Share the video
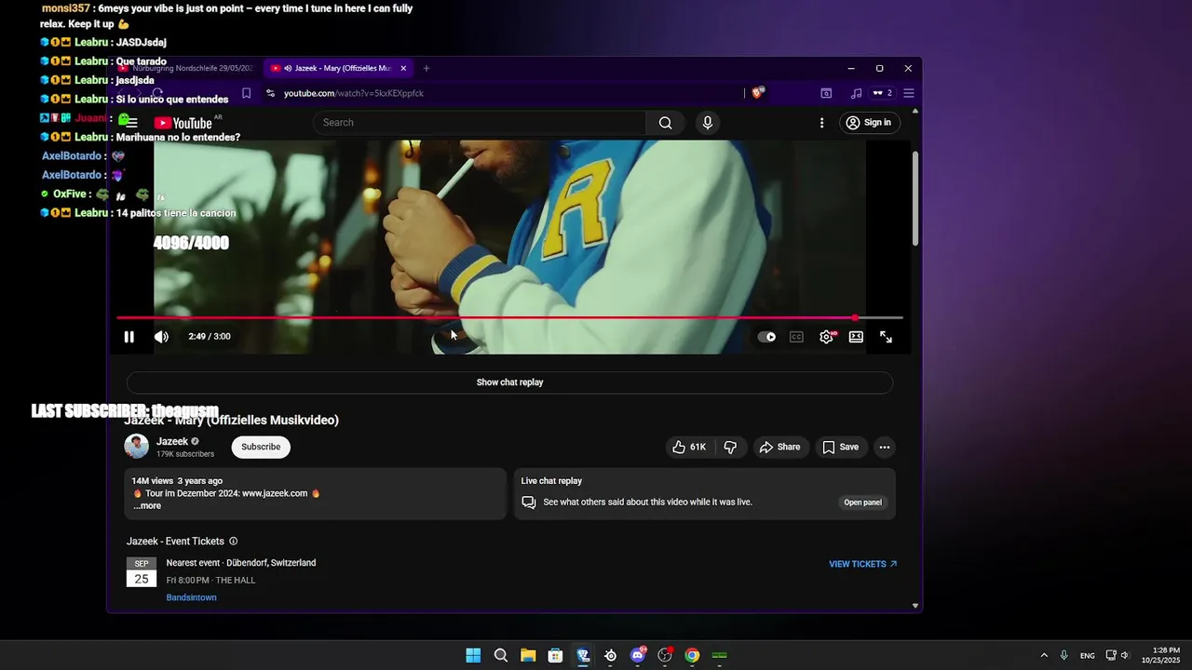The height and width of the screenshot is (670, 1192). 779,447
